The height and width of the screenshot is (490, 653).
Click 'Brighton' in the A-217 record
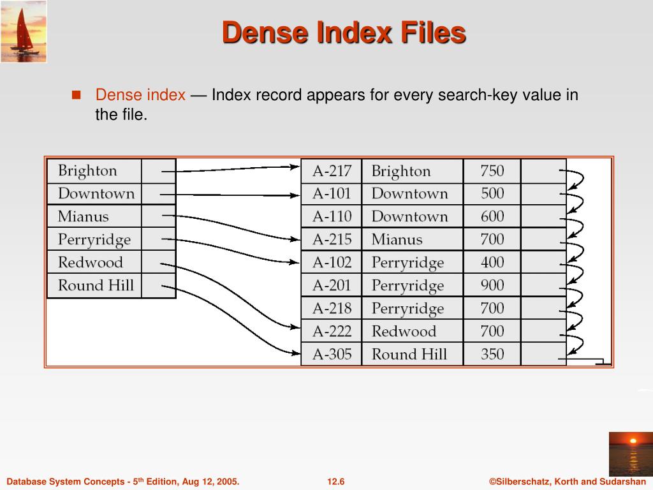pos(401,172)
